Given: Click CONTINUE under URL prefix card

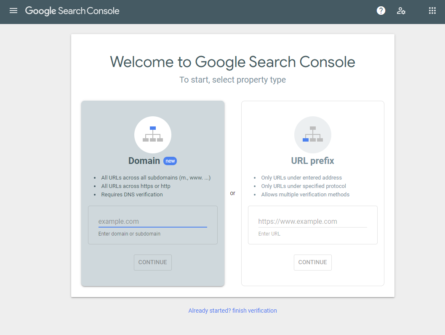Looking at the screenshot, I should (312, 262).
